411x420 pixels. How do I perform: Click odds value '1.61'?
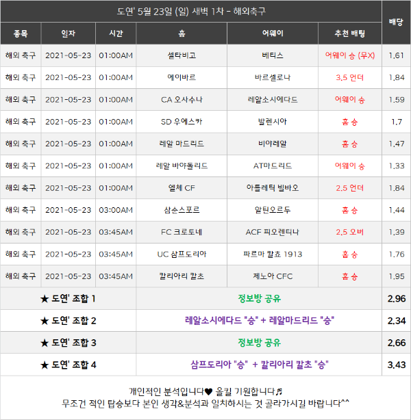click(x=397, y=55)
